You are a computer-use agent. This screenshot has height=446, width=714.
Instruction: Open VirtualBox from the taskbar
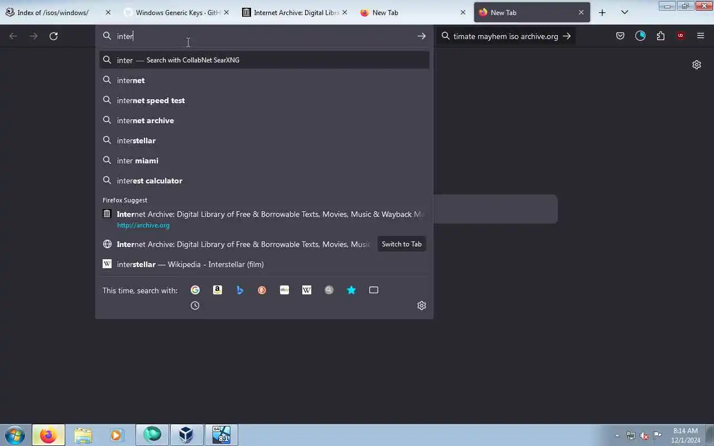[x=186, y=435]
